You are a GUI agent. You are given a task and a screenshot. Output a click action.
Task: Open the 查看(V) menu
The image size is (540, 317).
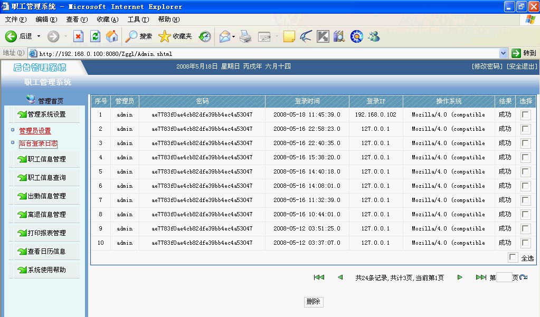[x=77, y=20]
